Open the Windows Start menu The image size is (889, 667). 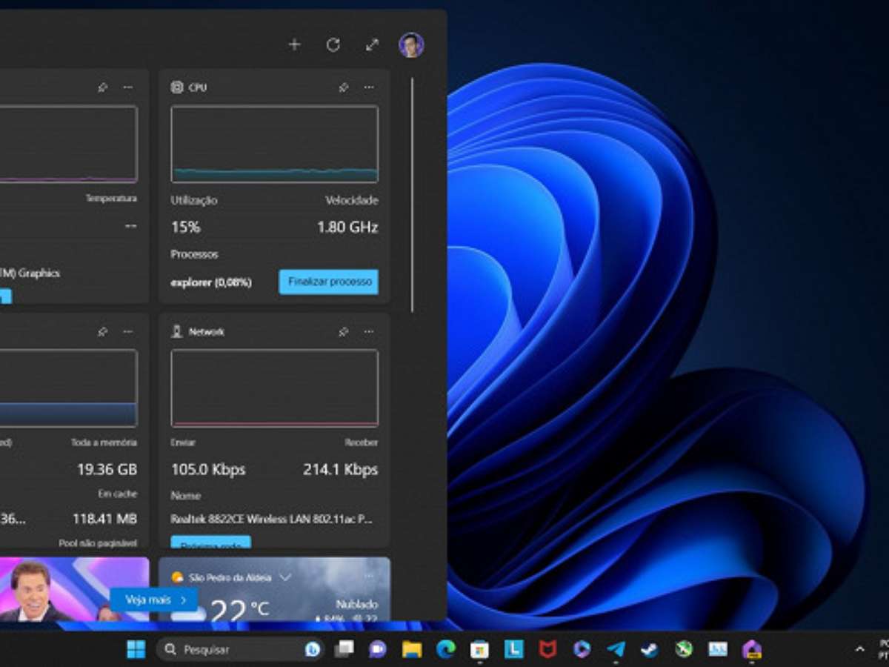tap(136, 650)
